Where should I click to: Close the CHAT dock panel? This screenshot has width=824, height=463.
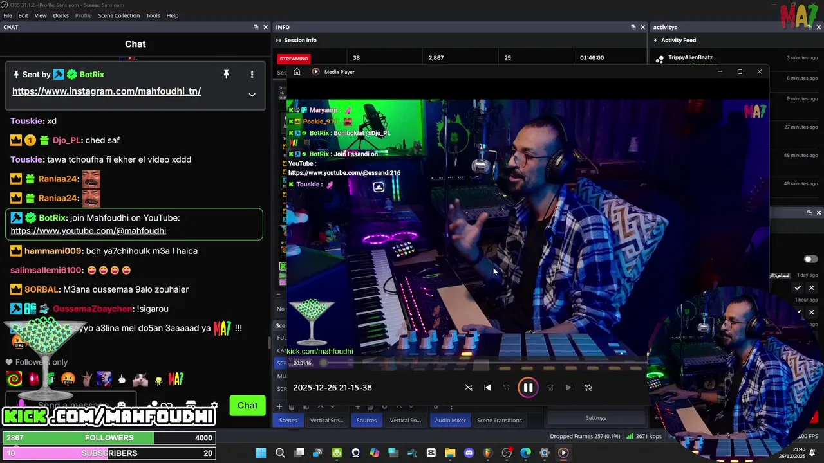click(x=265, y=27)
